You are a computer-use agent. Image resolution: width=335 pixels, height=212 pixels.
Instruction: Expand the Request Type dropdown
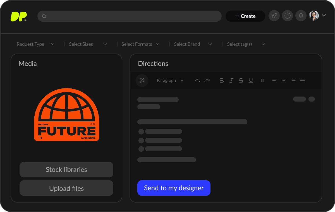[x=35, y=44]
